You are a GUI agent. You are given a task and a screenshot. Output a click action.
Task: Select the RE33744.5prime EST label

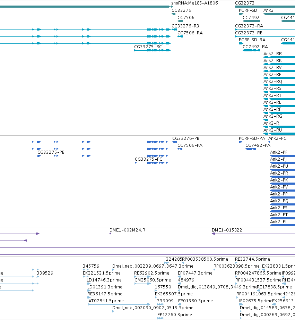(252, 259)
